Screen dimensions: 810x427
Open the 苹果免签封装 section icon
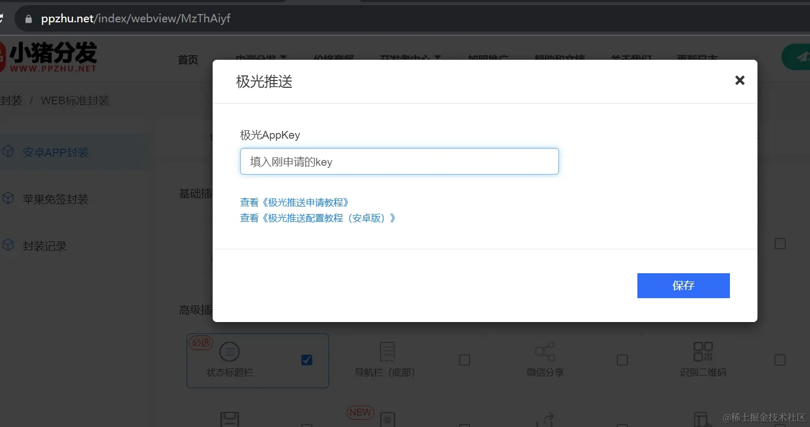click(9, 198)
